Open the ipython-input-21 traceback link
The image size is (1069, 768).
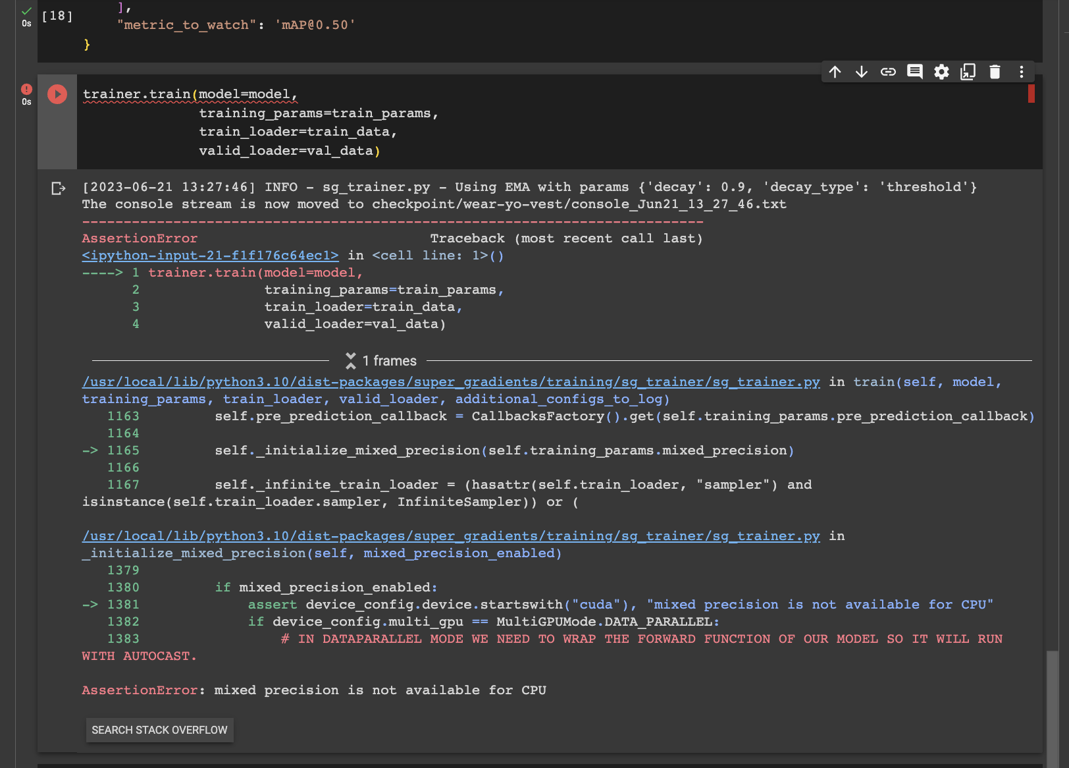coord(209,255)
